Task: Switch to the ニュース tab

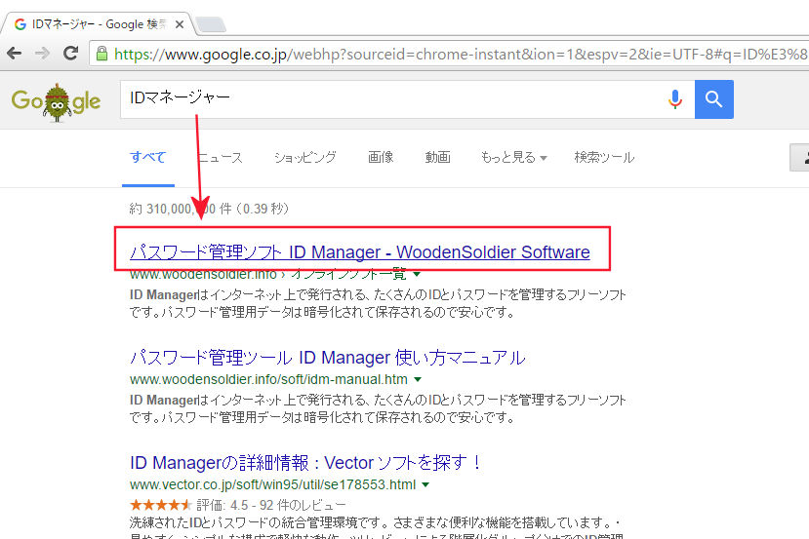Action: (220, 157)
